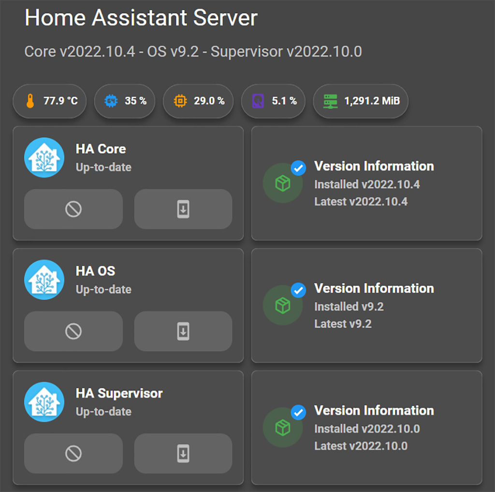The width and height of the screenshot is (495, 492).
Task: Click check badge on OS version card
Action: click(298, 290)
